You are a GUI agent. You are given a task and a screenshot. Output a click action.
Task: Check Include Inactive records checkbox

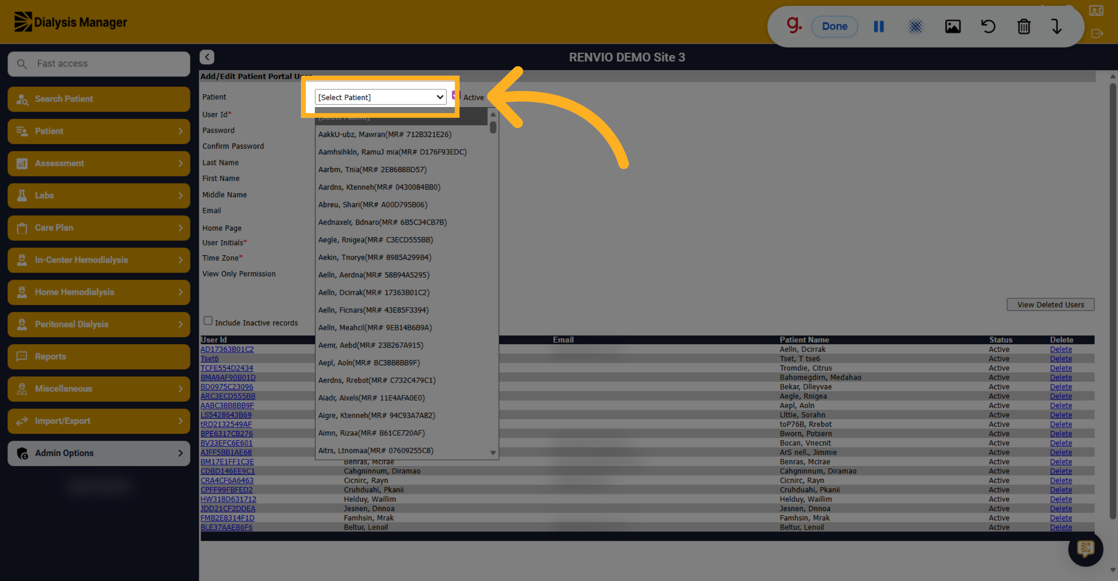208,321
